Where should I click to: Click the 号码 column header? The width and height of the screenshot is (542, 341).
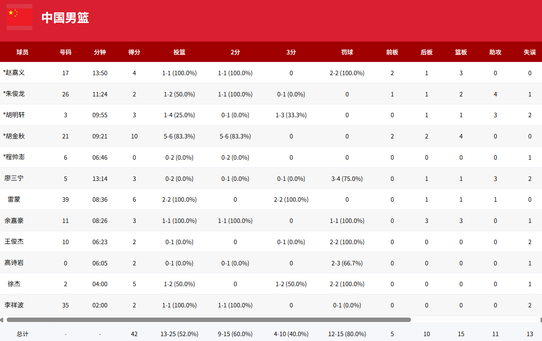[x=65, y=52]
